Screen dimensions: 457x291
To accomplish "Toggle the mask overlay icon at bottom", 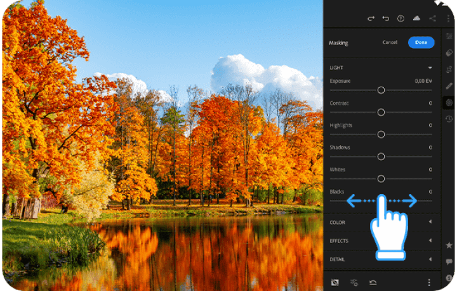I will tap(335, 282).
